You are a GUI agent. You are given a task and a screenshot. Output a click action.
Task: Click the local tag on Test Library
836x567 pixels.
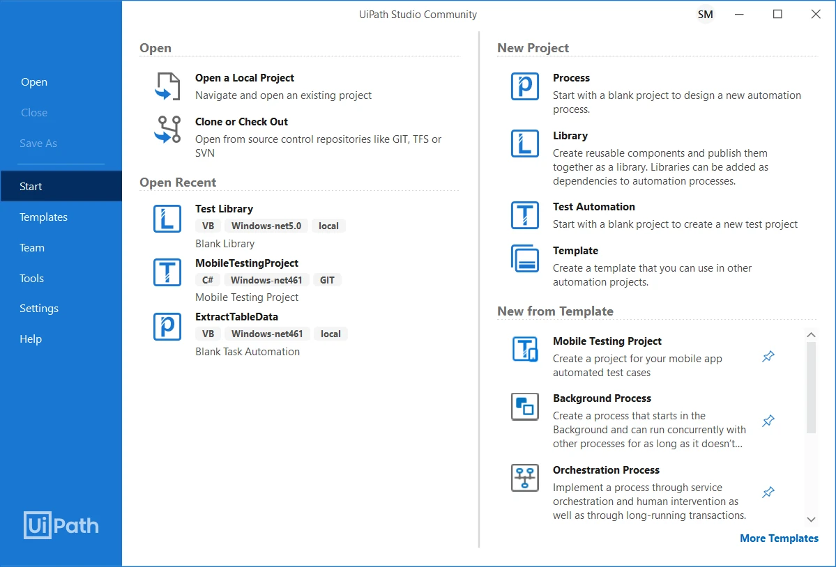[x=328, y=226]
